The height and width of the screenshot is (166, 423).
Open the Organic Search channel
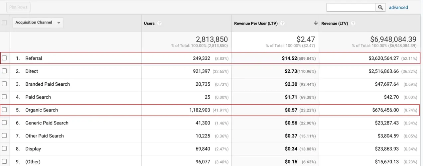[x=42, y=110]
